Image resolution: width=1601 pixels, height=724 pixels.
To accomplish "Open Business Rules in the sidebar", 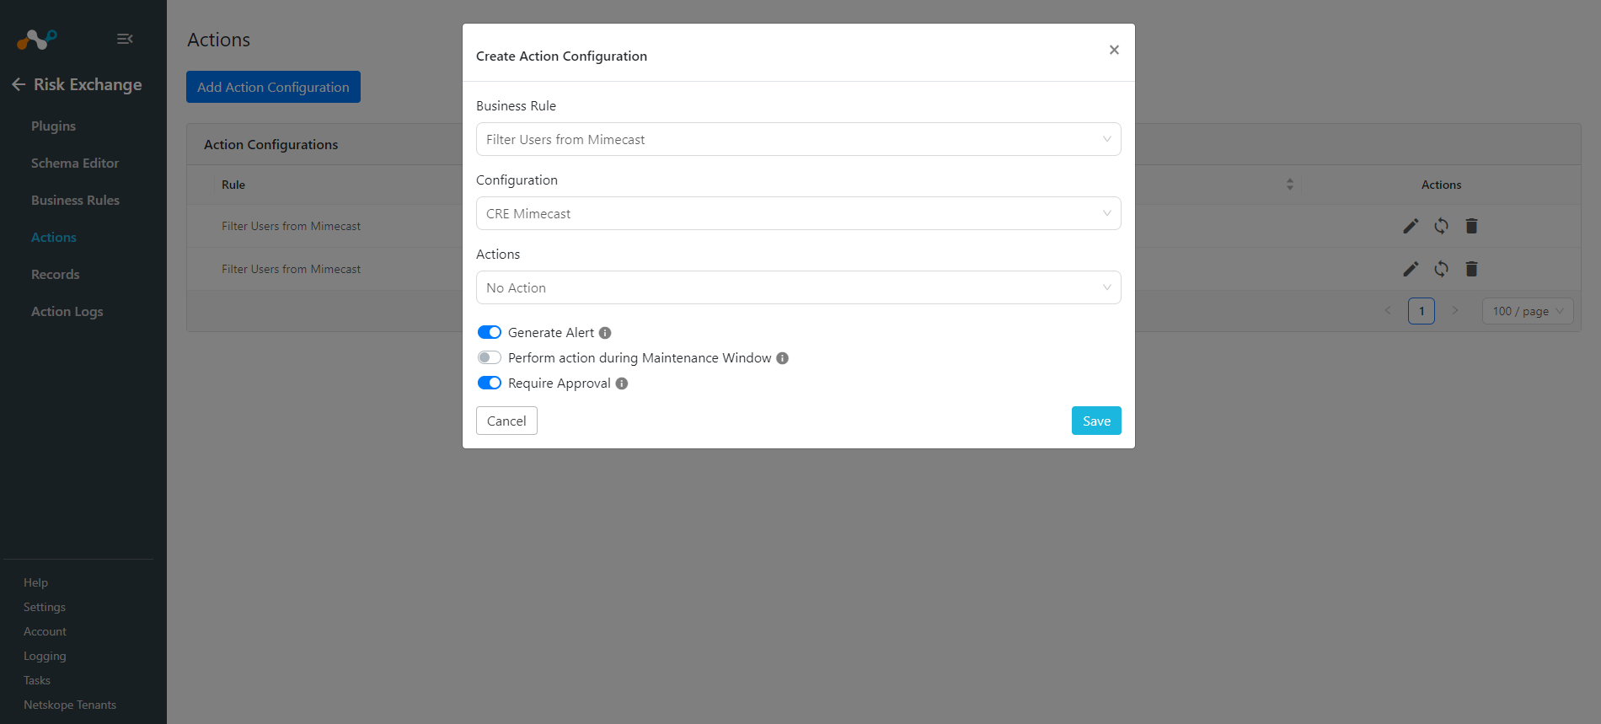I will [75, 200].
